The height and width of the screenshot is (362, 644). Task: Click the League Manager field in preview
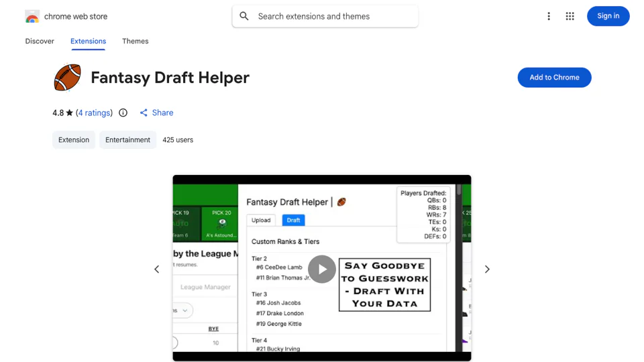(x=205, y=287)
